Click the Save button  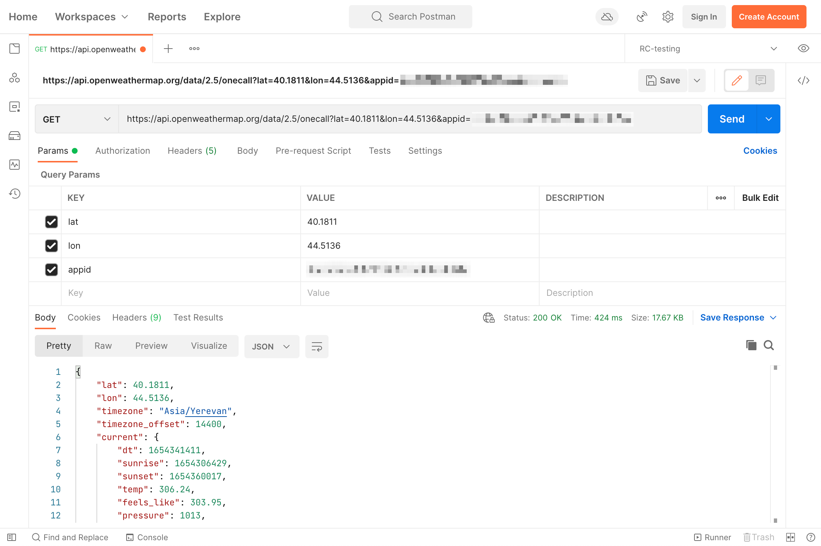[663, 80]
